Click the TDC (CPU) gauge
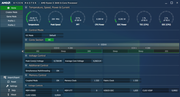Image resolution: width=180 pixels, height=97 pixels. [144, 18]
